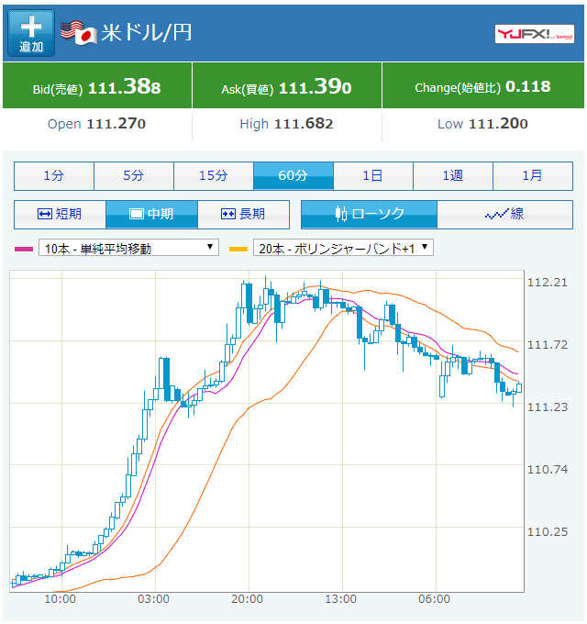Select the 1週 weekly timeframe tab

click(452, 175)
